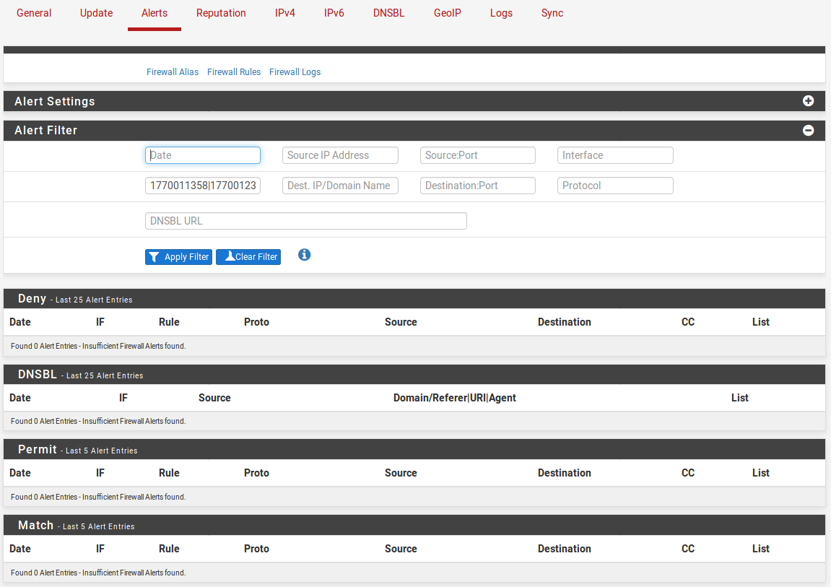The image size is (831, 587).
Task: Select the Protocol filter field
Action: (615, 186)
